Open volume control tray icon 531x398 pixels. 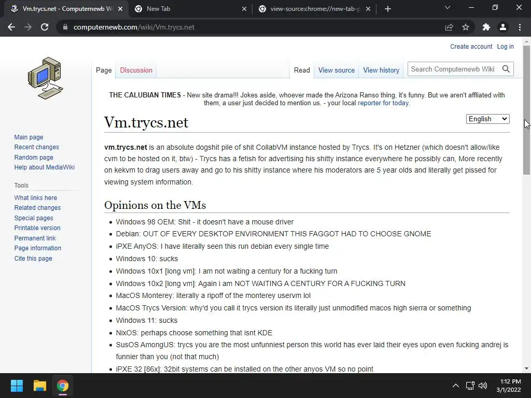point(483,386)
